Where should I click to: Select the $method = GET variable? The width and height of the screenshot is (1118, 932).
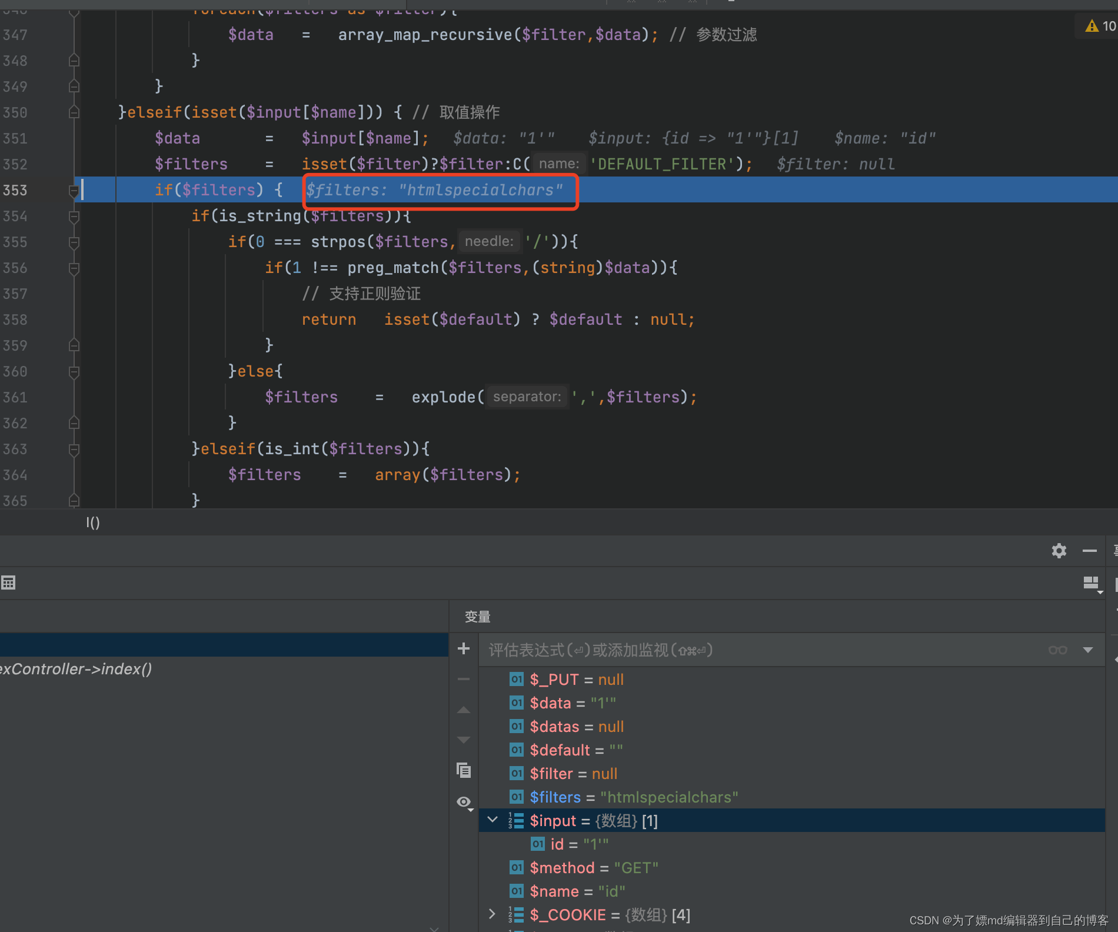pyautogui.click(x=792, y=868)
